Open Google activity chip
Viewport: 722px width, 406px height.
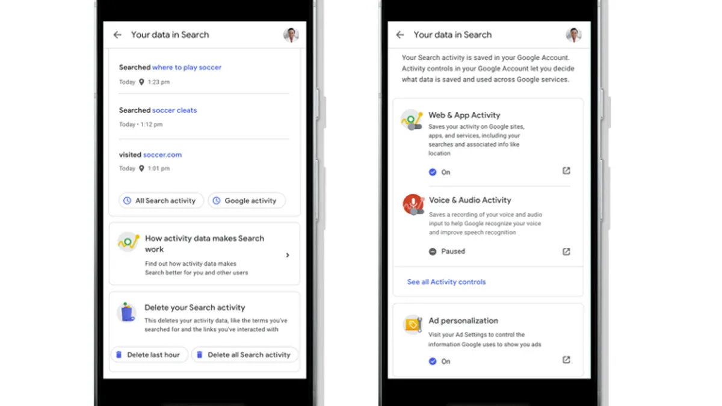tap(247, 201)
